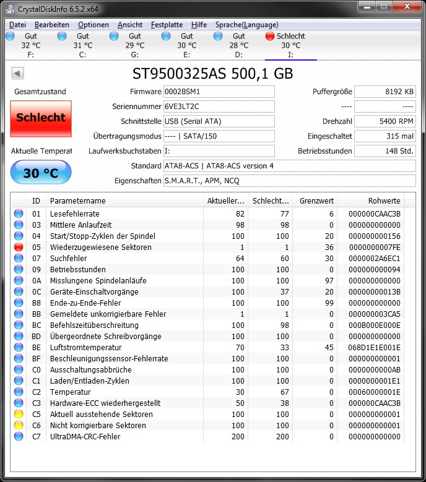Go to previous disk with left arrow

point(17,74)
